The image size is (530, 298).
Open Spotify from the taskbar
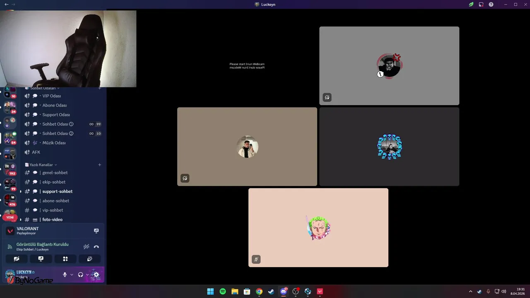pyautogui.click(x=222, y=291)
